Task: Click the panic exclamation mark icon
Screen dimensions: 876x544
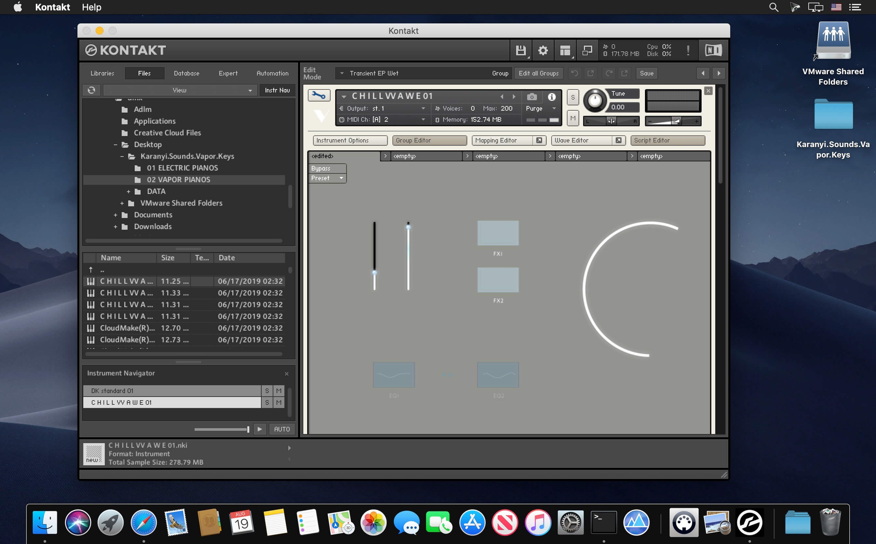Action: coord(688,50)
